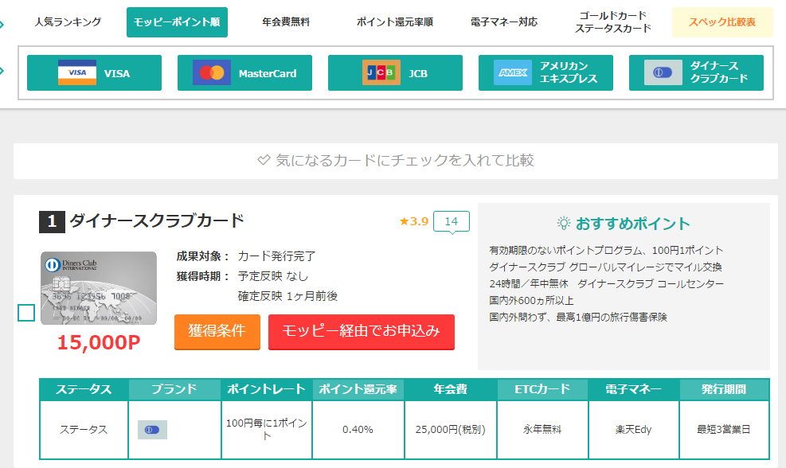Click the orange 獲得条件 button
786x468 pixels.
point(217,331)
